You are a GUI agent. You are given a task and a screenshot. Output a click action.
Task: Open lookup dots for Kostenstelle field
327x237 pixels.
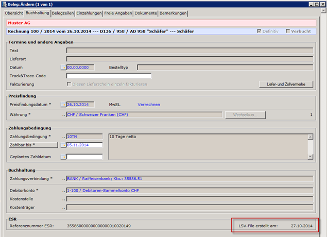coord(63,199)
